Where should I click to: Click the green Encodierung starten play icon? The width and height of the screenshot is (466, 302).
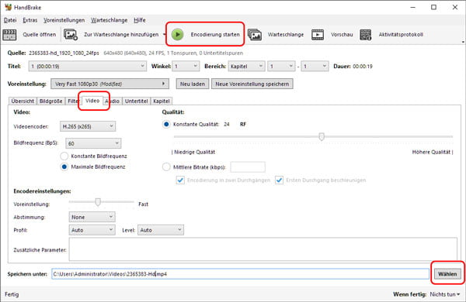pos(177,35)
